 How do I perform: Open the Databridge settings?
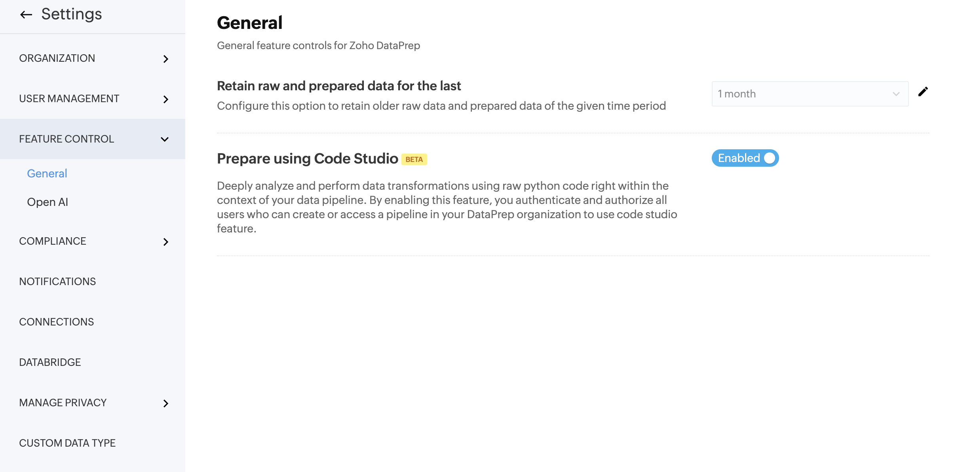[x=50, y=362]
